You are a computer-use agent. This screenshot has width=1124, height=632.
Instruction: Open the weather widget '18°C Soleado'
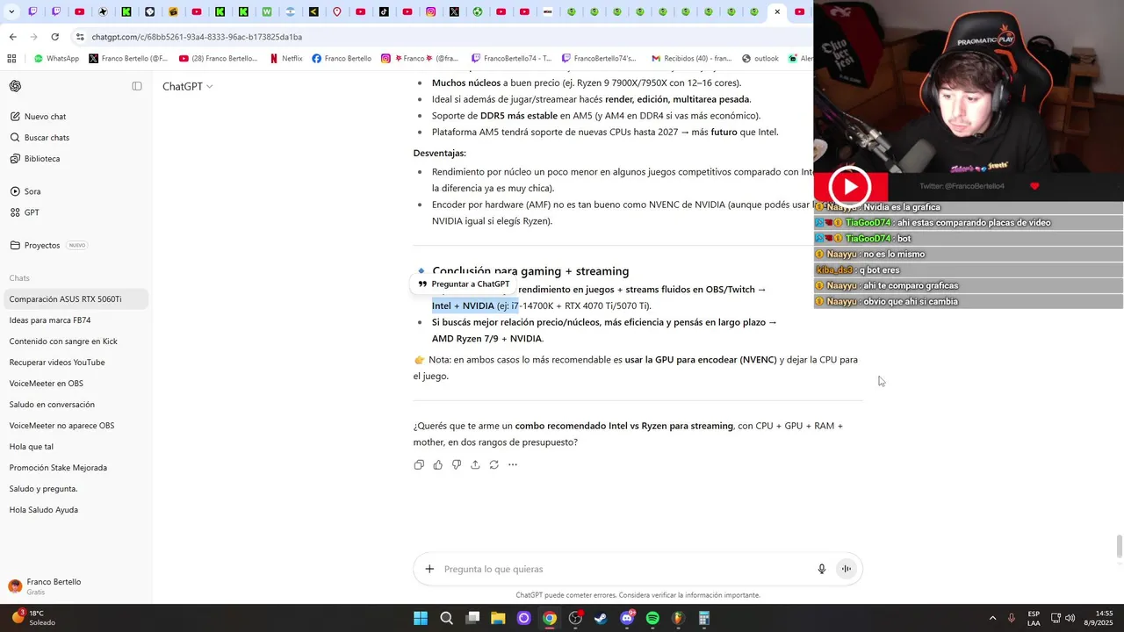[33, 618]
